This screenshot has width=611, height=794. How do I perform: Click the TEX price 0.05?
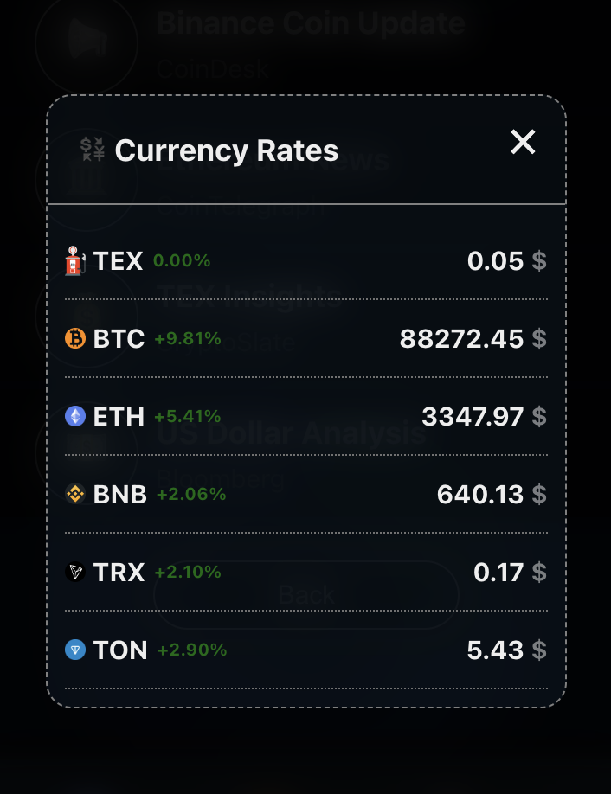coord(495,260)
